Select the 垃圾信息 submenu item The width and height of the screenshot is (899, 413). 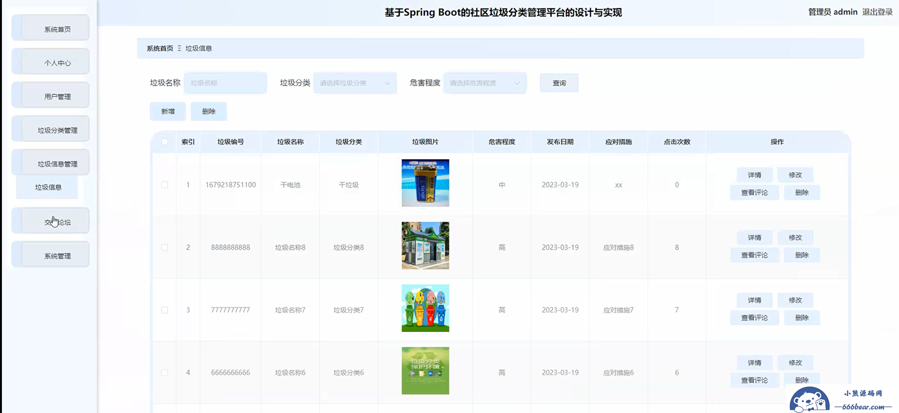coord(48,187)
